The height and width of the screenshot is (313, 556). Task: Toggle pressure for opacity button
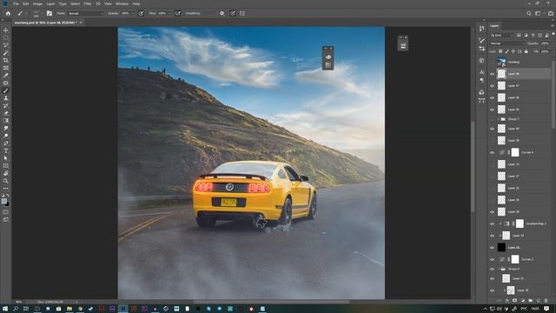pyautogui.click(x=141, y=13)
